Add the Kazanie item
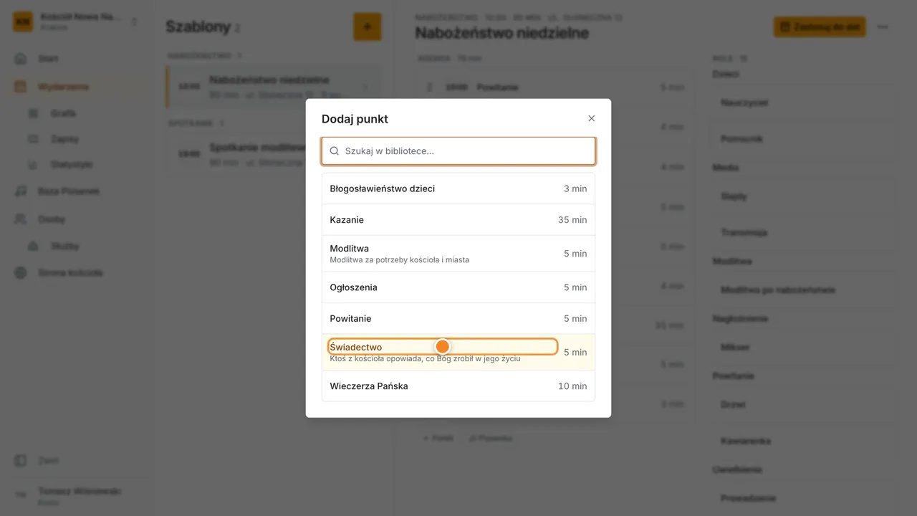 [458, 220]
